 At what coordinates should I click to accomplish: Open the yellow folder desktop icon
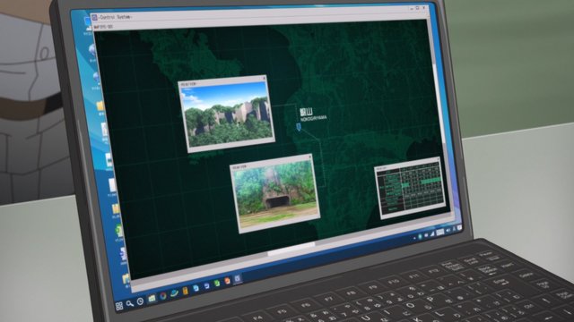coord(100,106)
